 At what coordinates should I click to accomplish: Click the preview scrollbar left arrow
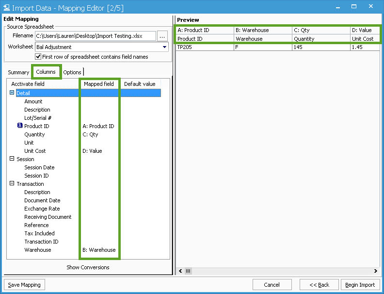click(x=180, y=271)
